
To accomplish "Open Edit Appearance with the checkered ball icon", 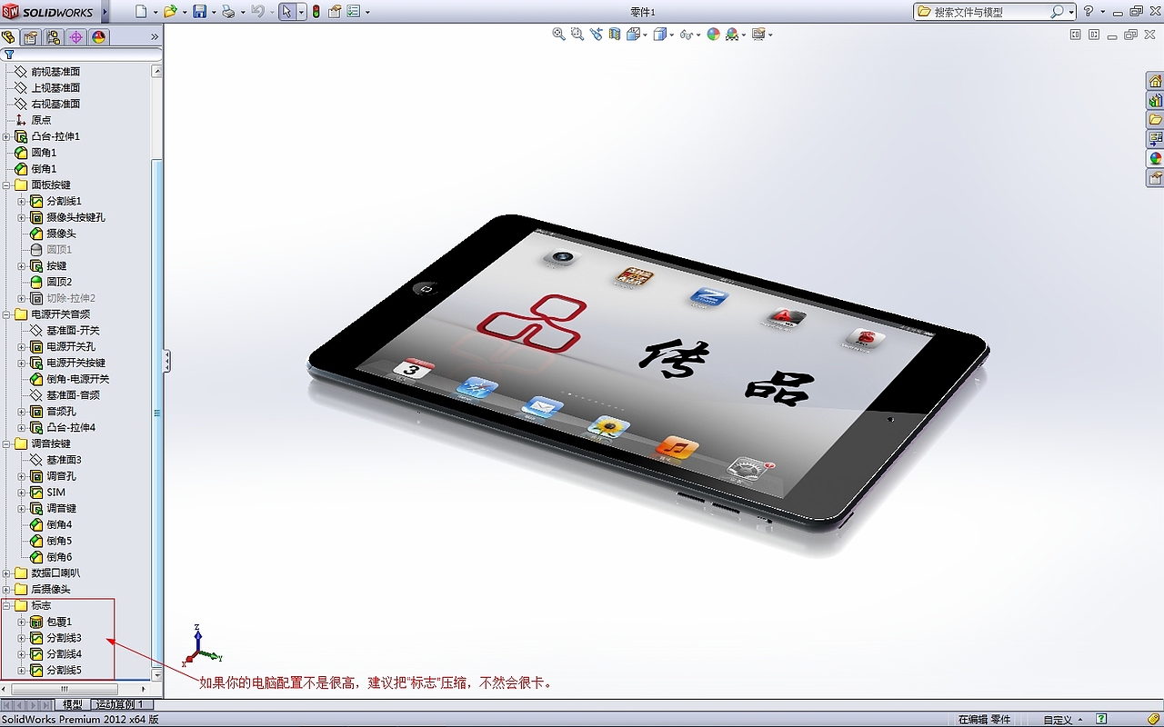I will (x=733, y=35).
